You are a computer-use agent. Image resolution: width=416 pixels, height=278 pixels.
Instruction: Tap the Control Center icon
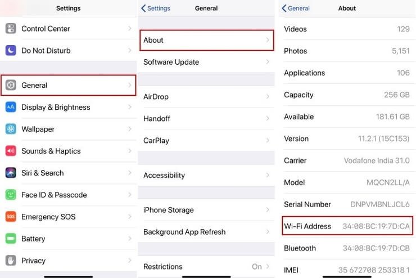pyautogui.click(x=11, y=28)
